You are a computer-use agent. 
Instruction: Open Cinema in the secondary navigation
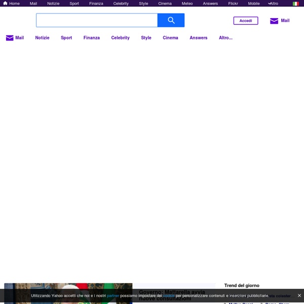pyautogui.click(x=170, y=38)
